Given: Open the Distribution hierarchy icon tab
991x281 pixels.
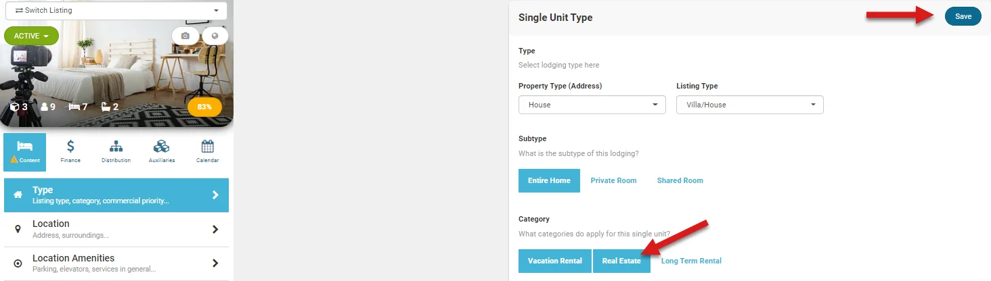Looking at the screenshot, I should tap(116, 151).
